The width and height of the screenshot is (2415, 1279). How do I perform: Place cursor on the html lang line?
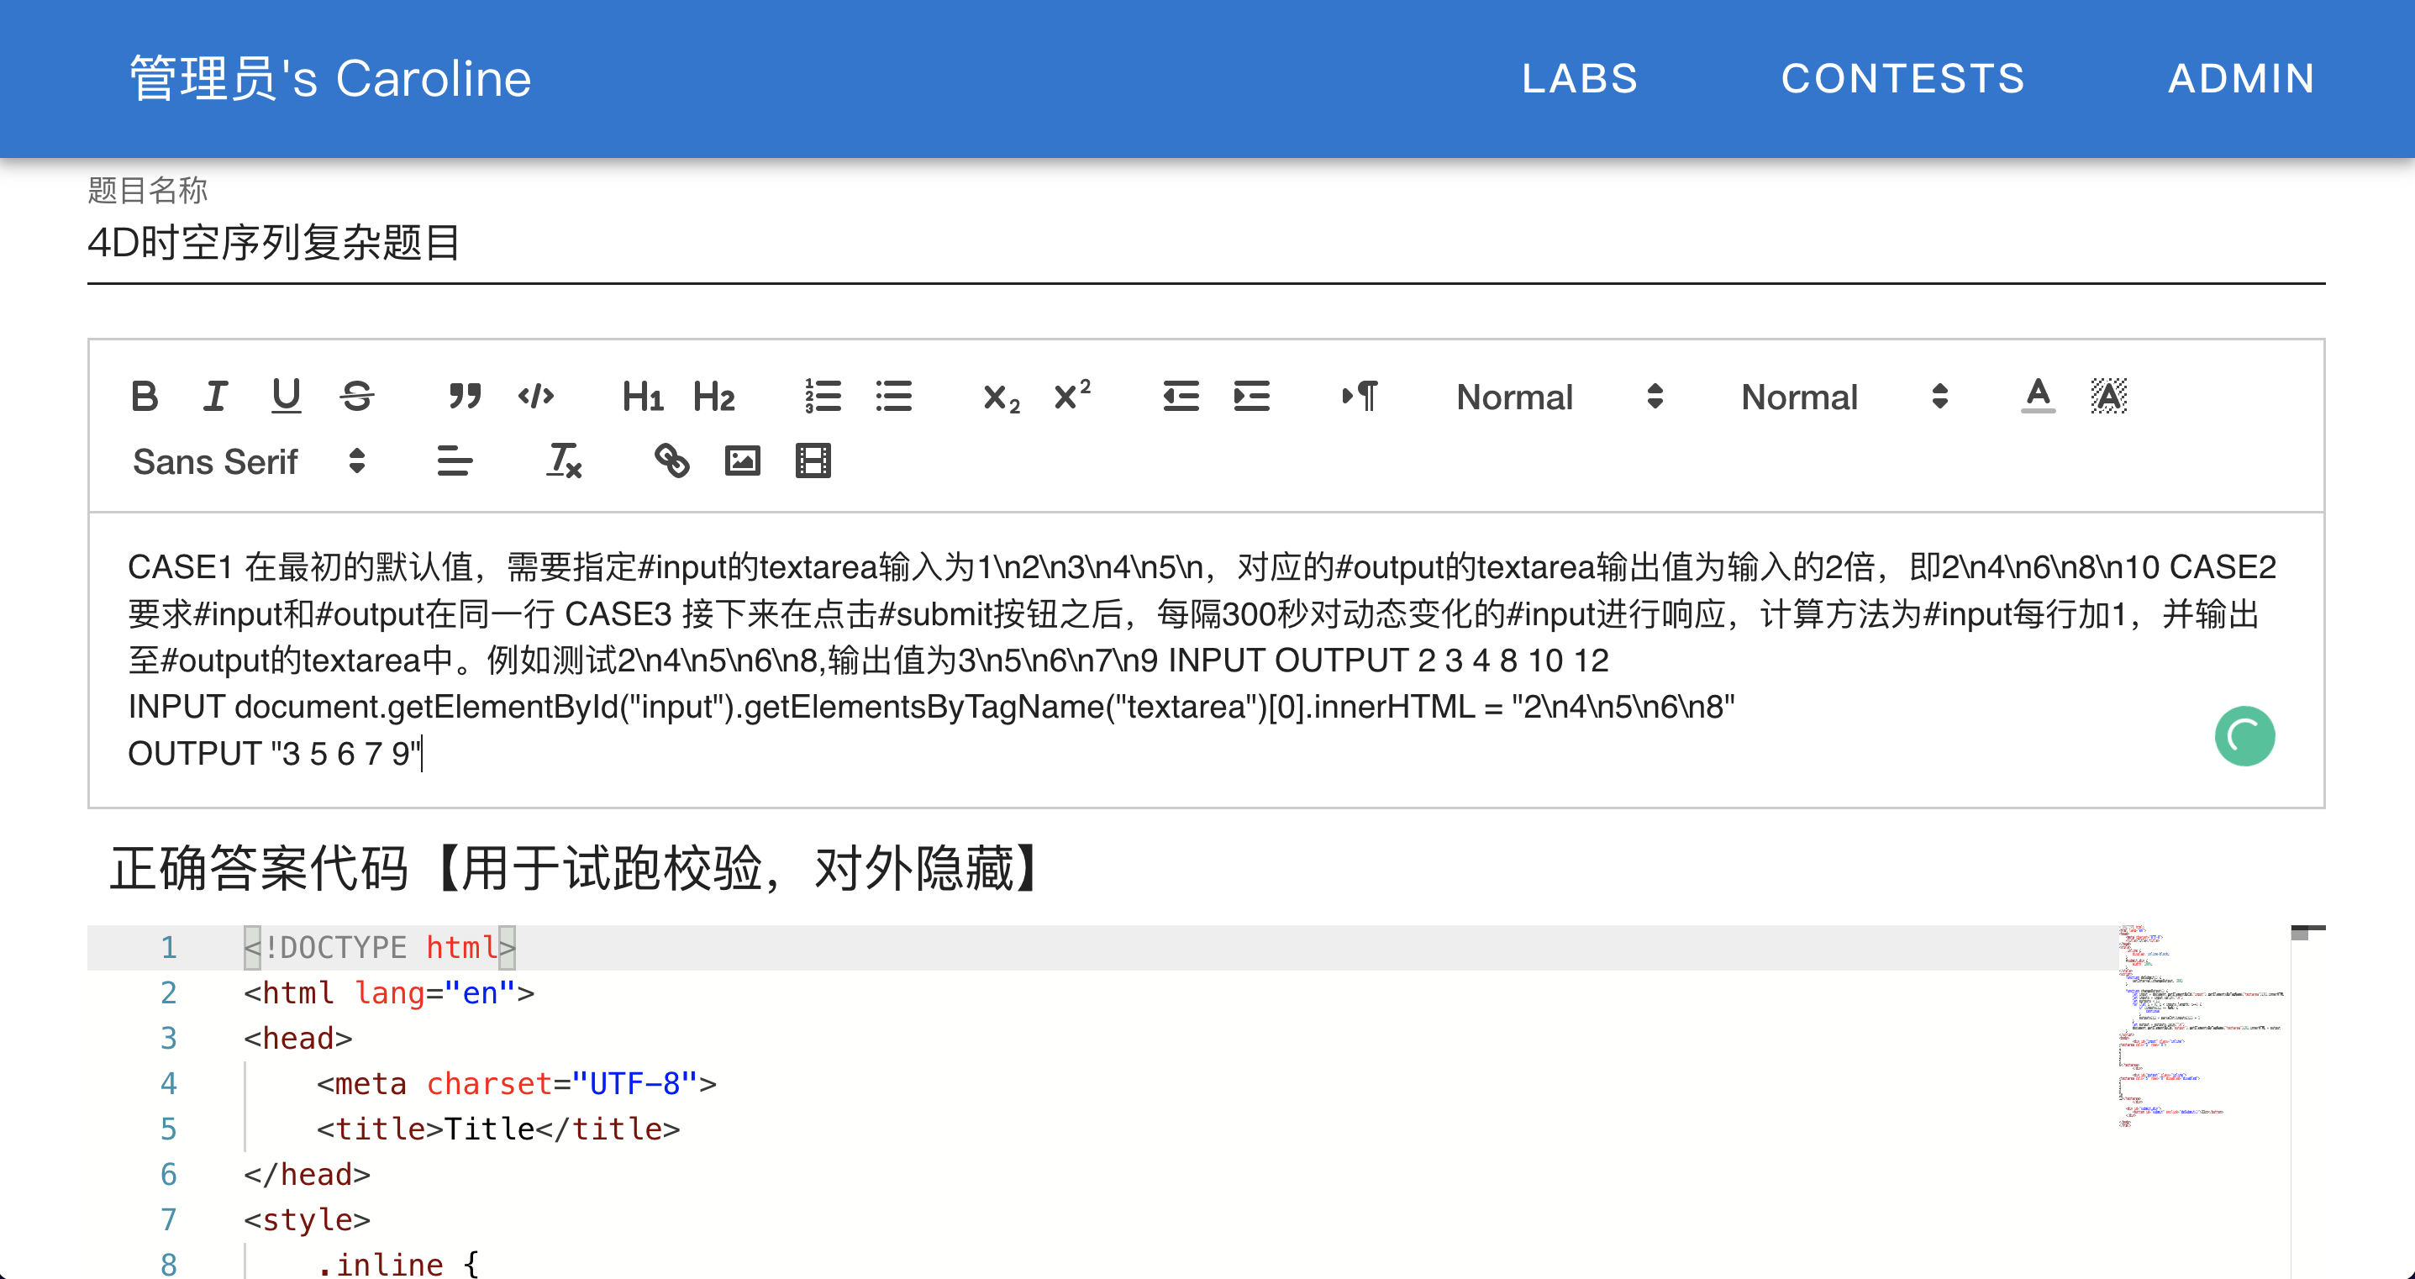[389, 993]
